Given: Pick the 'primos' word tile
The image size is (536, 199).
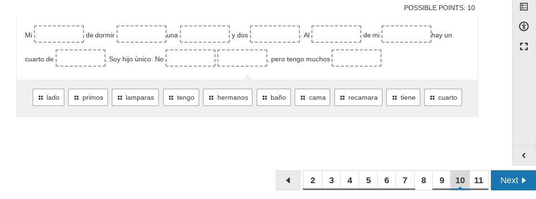Looking at the screenshot, I should [x=88, y=97].
